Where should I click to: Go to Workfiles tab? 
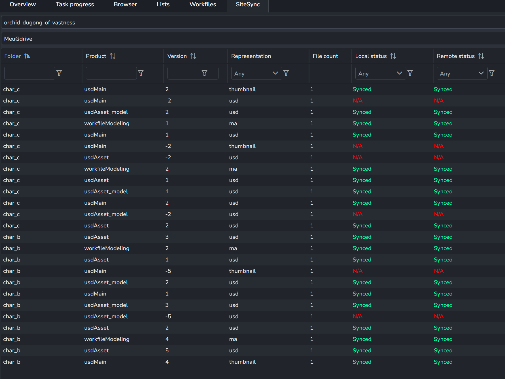pyautogui.click(x=203, y=4)
